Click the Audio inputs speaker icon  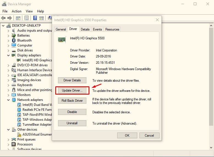click(13, 31)
